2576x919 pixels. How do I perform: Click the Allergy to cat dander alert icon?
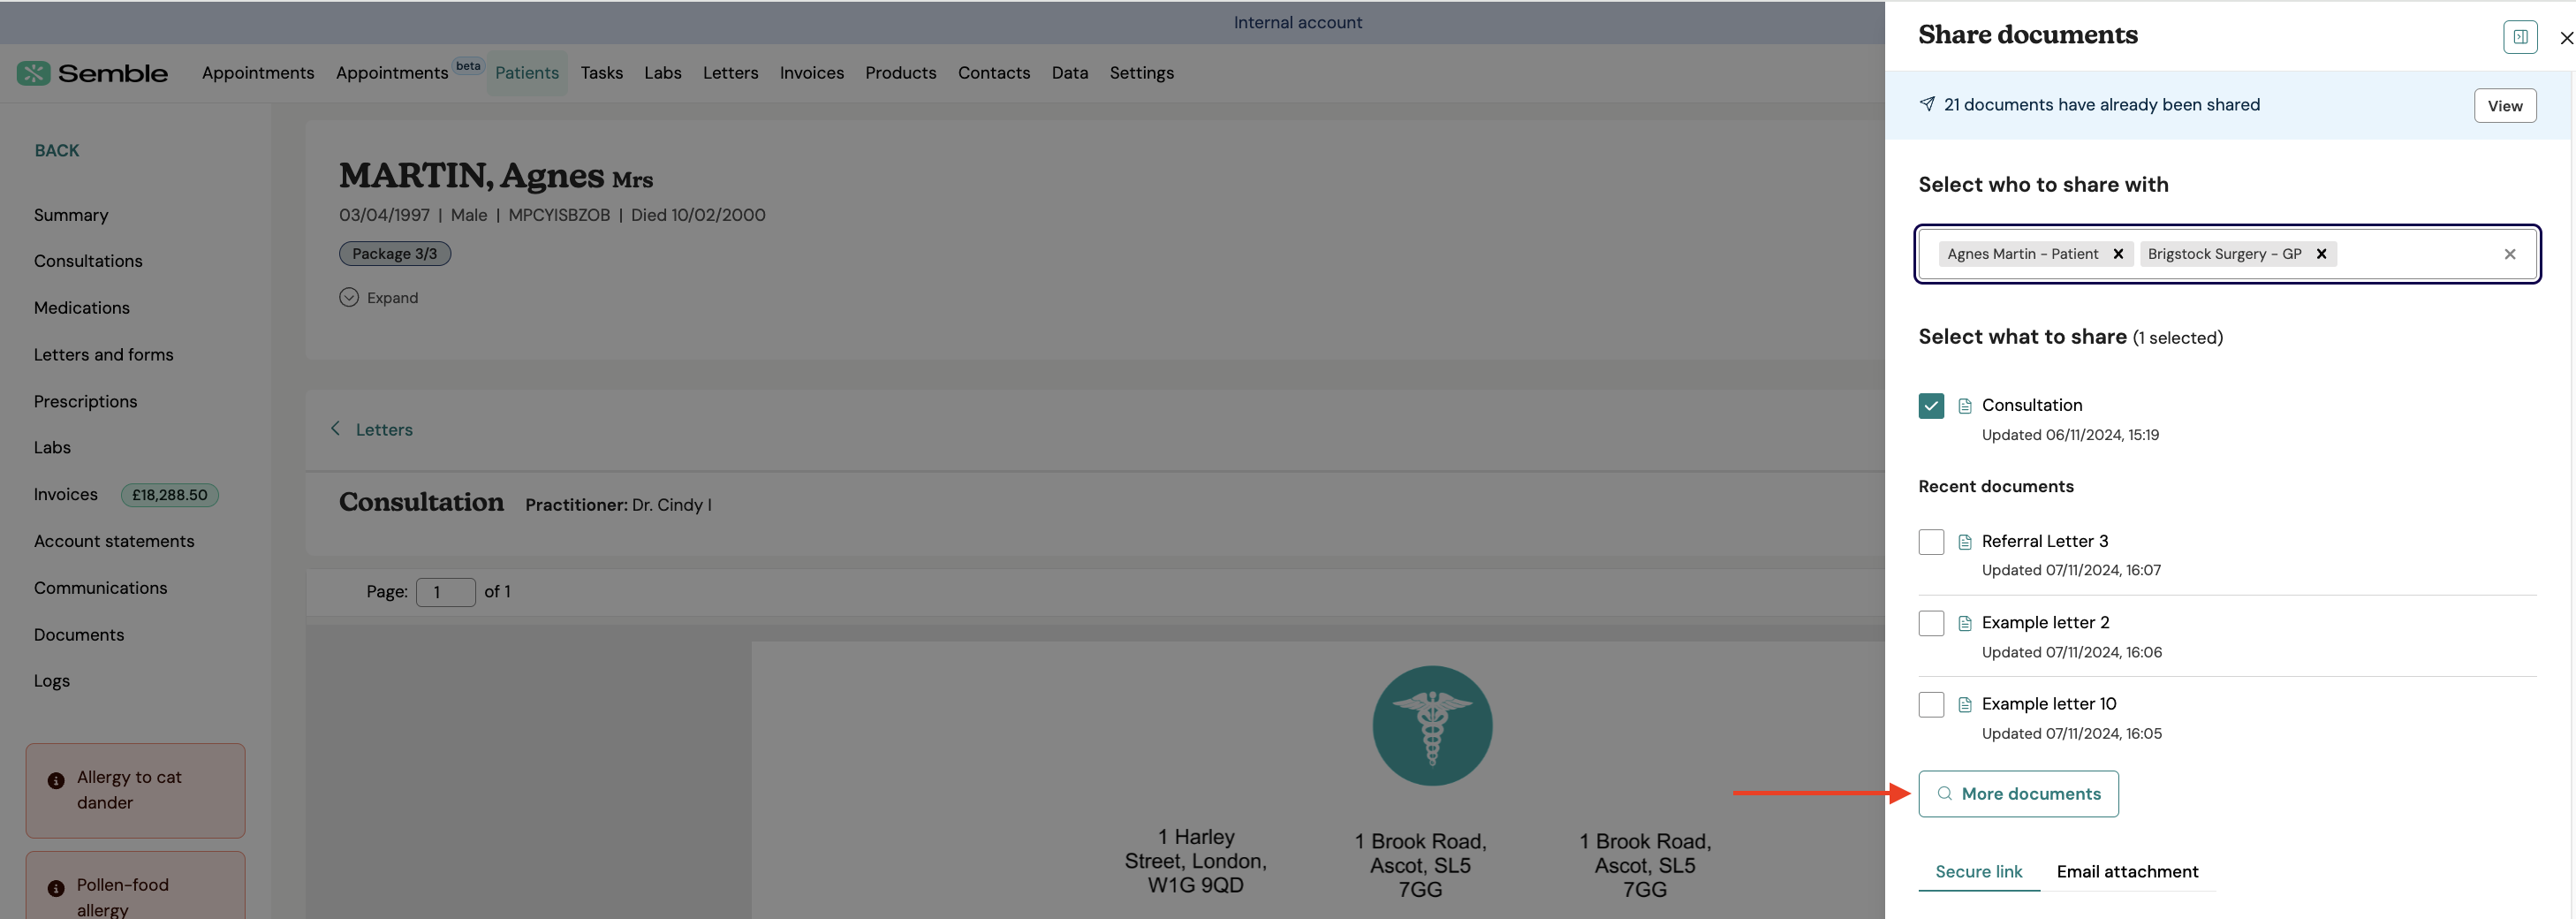56,780
